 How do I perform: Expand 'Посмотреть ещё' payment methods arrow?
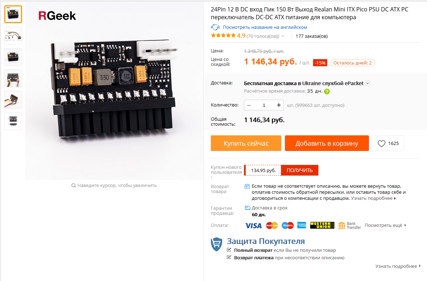point(405,225)
